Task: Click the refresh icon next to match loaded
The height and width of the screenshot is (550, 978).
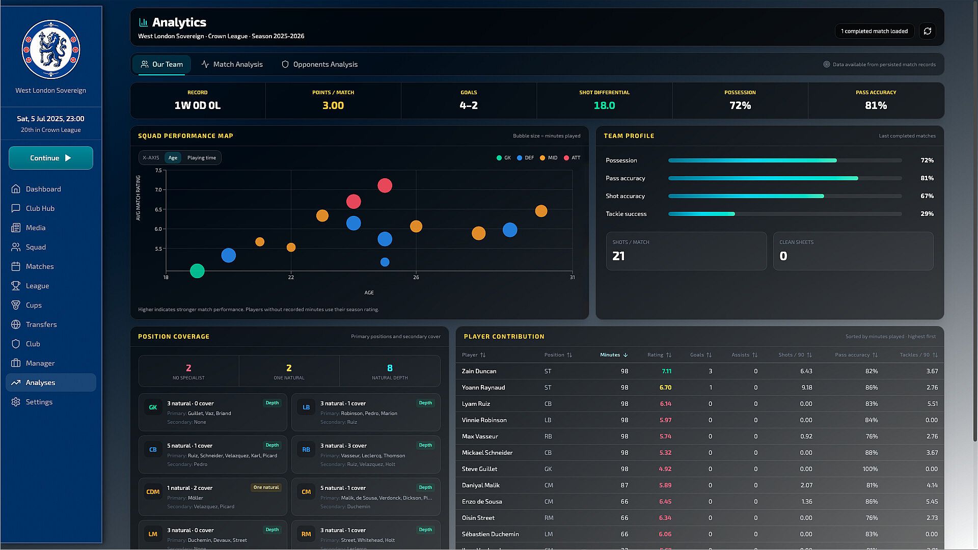Action: point(927,31)
